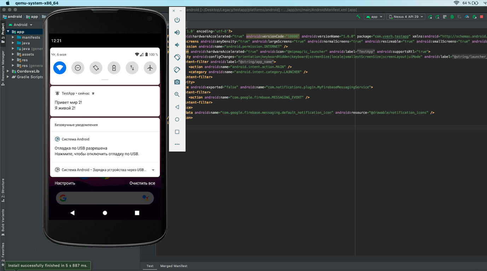Screen dimensions: 487x271
Task: Click the Android recents button on emulator screen
Action: click(137, 213)
